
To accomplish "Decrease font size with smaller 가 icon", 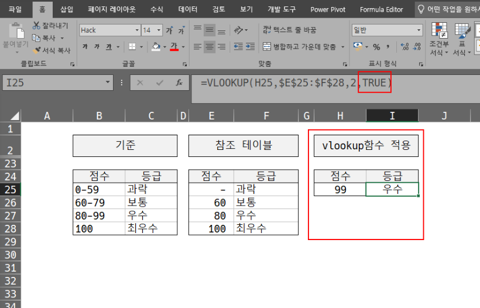I will coord(181,30).
